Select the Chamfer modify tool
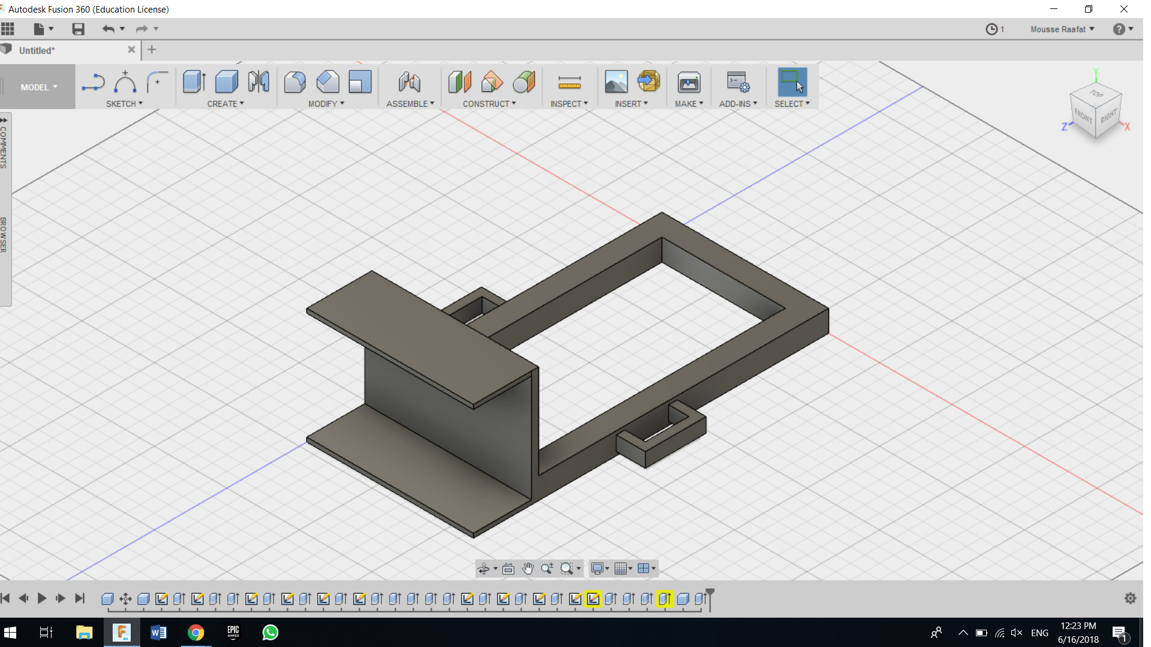 tap(328, 82)
